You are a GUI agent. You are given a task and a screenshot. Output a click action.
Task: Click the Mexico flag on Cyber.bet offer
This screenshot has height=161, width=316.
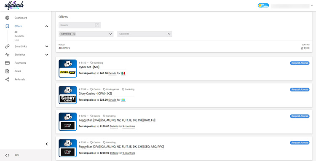[x=123, y=73]
